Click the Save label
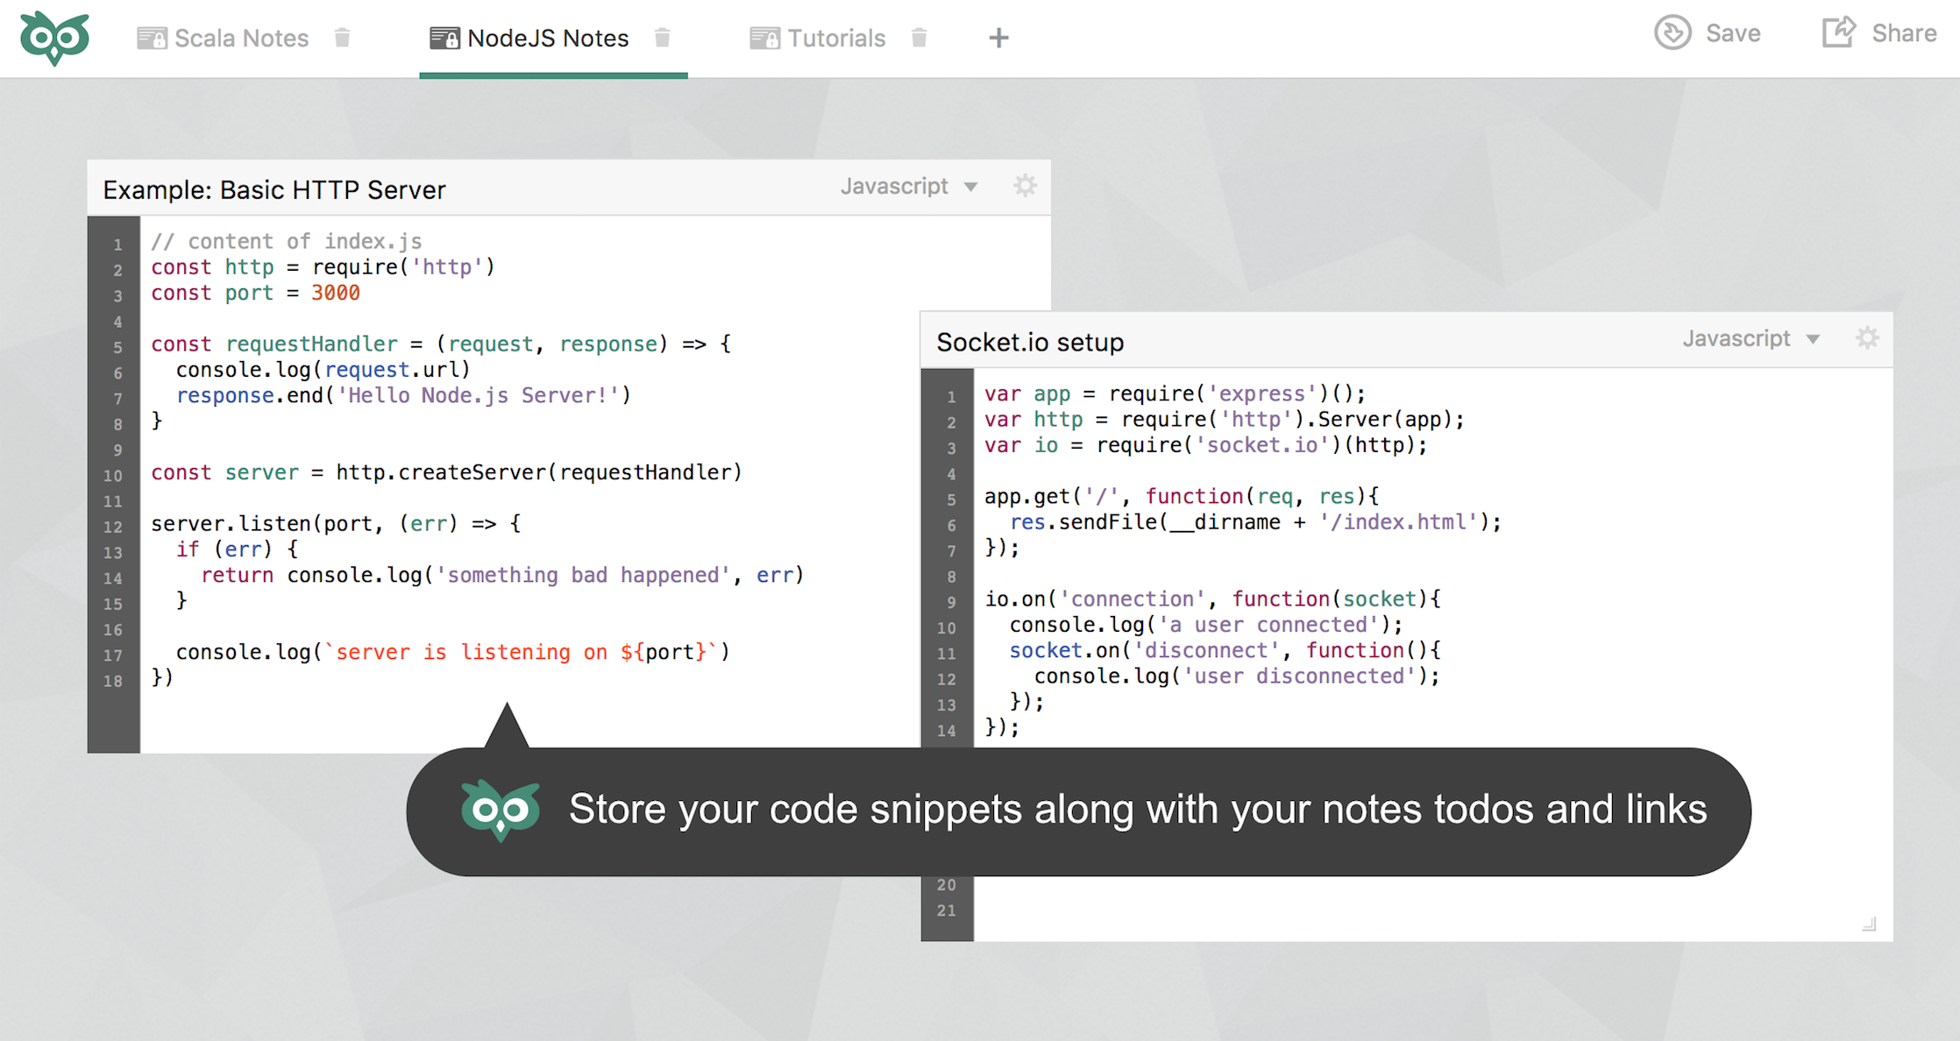 click(x=1732, y=32)
